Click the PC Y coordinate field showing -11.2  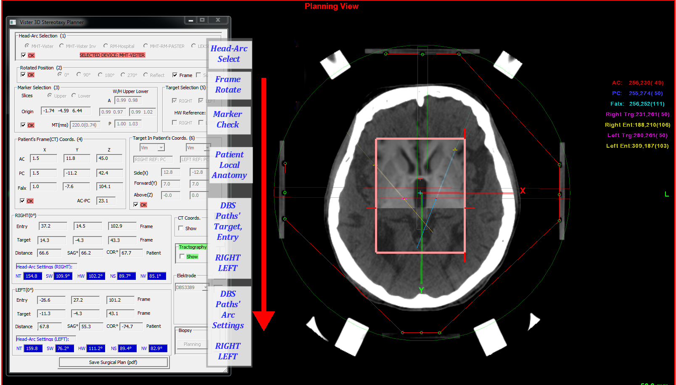click(x=77, y=173)
